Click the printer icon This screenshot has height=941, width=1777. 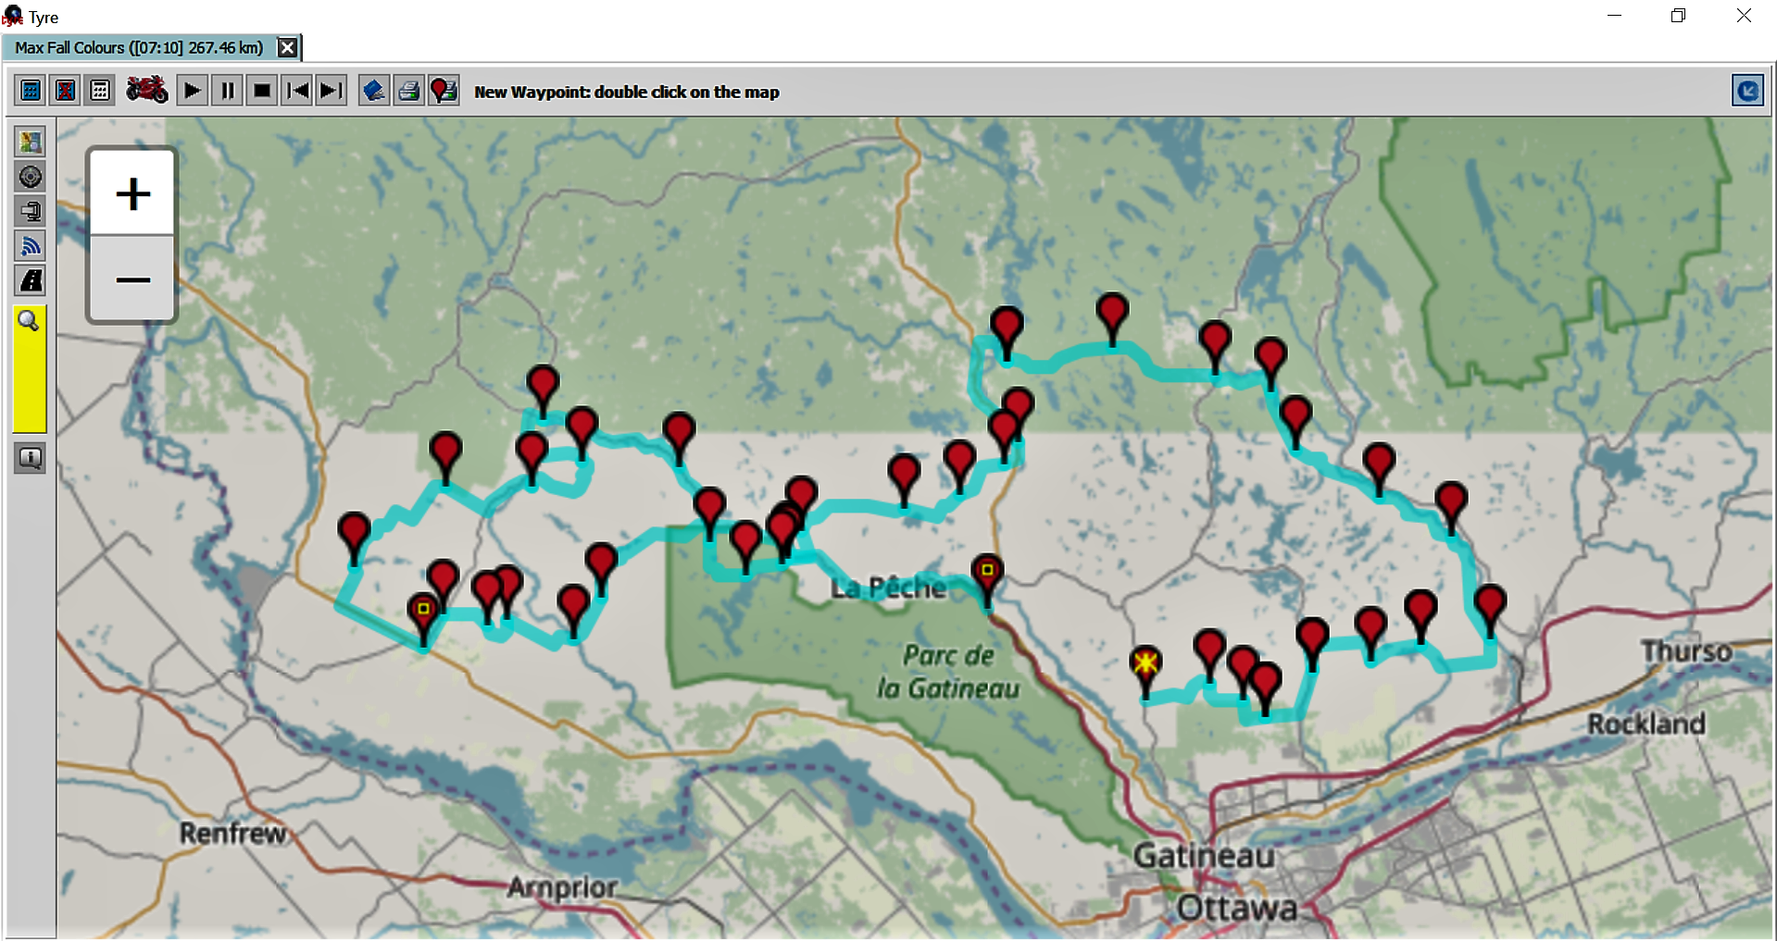[x=409, y=91]
